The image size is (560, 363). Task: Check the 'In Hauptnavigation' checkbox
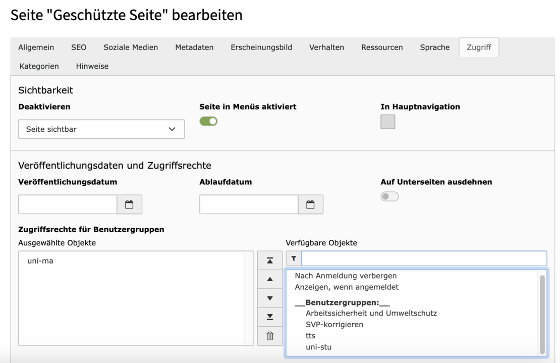tap(387, 122)
